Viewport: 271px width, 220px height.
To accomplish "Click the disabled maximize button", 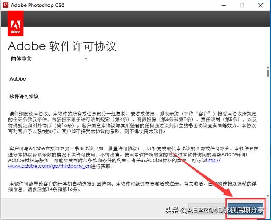I will (x=242, y=6).
